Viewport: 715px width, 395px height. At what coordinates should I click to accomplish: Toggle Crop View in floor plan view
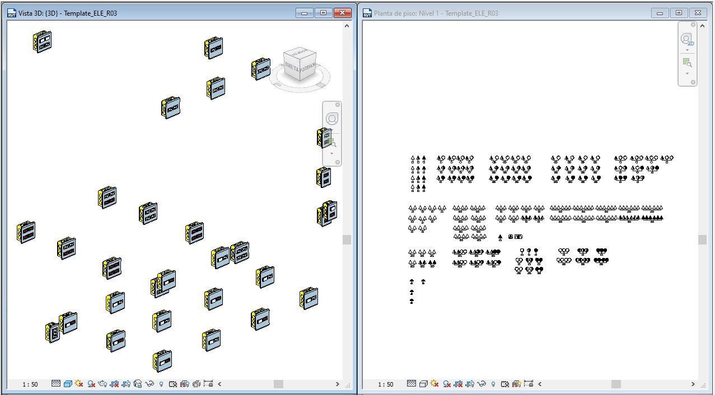(x=458, y=384)
